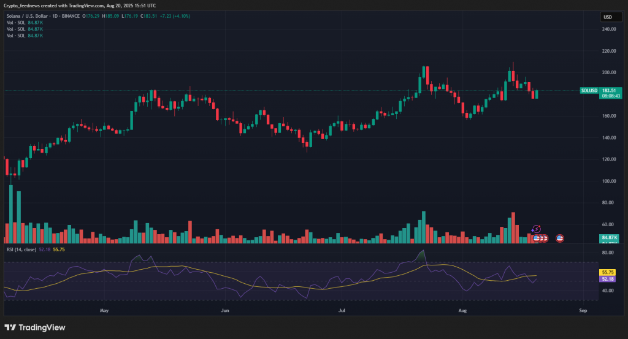
Task: Click the rightmost isolated US flag event marker
Action: pyautogui.click(x=559, y=238)
